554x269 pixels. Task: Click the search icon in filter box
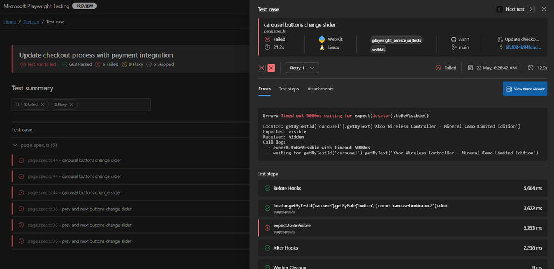coord(18,104)
